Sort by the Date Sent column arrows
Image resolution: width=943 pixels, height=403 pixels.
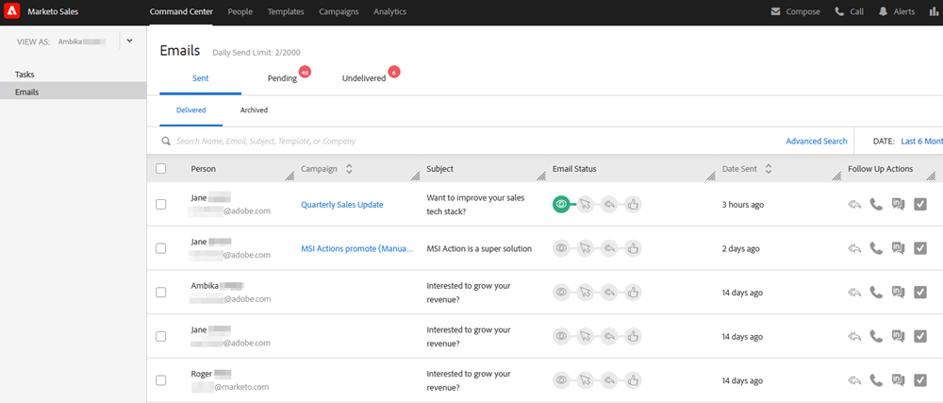(x=768, y=169)
